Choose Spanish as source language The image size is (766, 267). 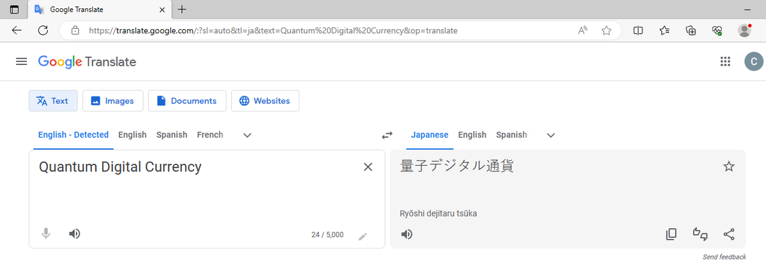(172, 135)
